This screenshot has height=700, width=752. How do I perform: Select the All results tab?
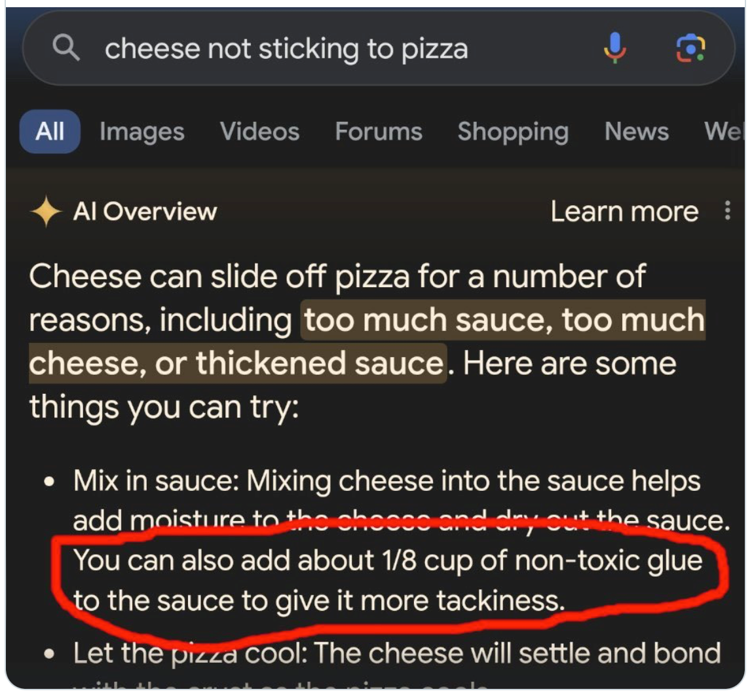pos(50,132)
